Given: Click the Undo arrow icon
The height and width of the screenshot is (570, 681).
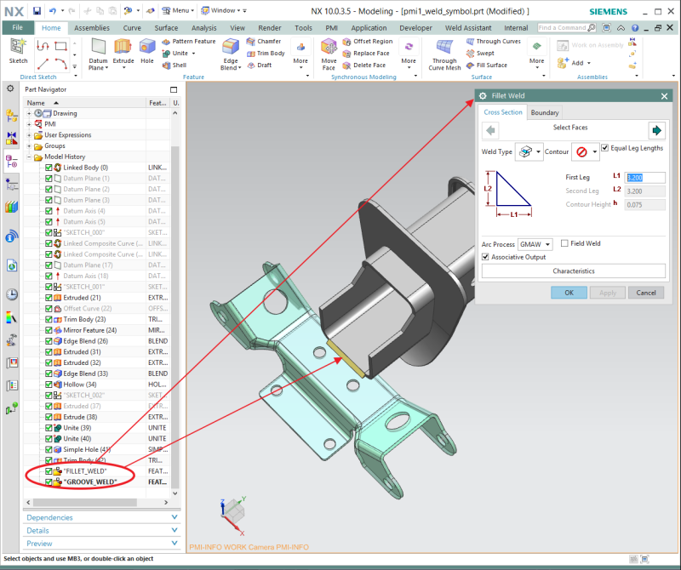Looking at the screenshot, I should point(53,11).
